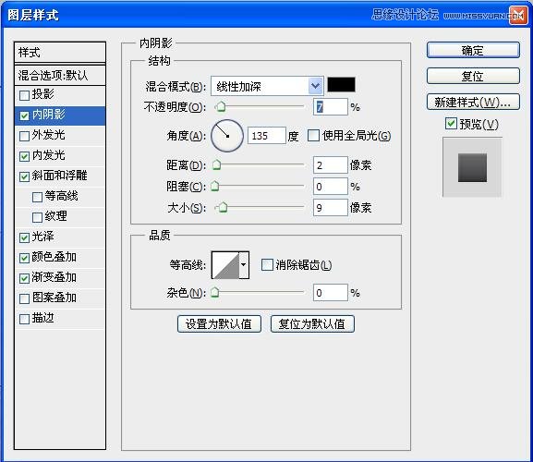Viewport: 533px width, 462px height.
Task: Open the 斜面和浮雕 settings panel
Action: (x=60, y=176)
